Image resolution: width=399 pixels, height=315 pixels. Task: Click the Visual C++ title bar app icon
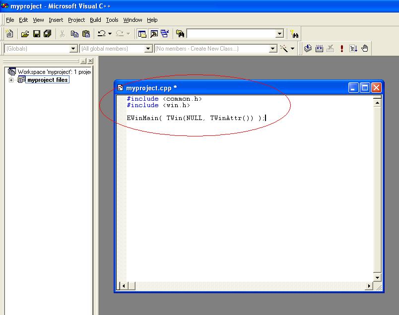pyautogui.click(x=4, y=5)
